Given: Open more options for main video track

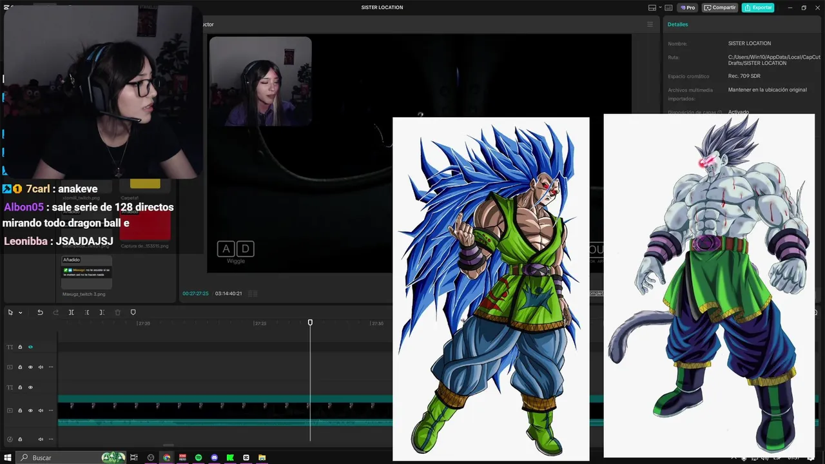Looking at the screenshot, I should point(51,411).
